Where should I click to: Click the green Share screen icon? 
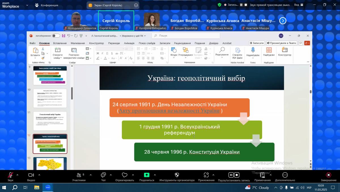click(x=146, y=175)
